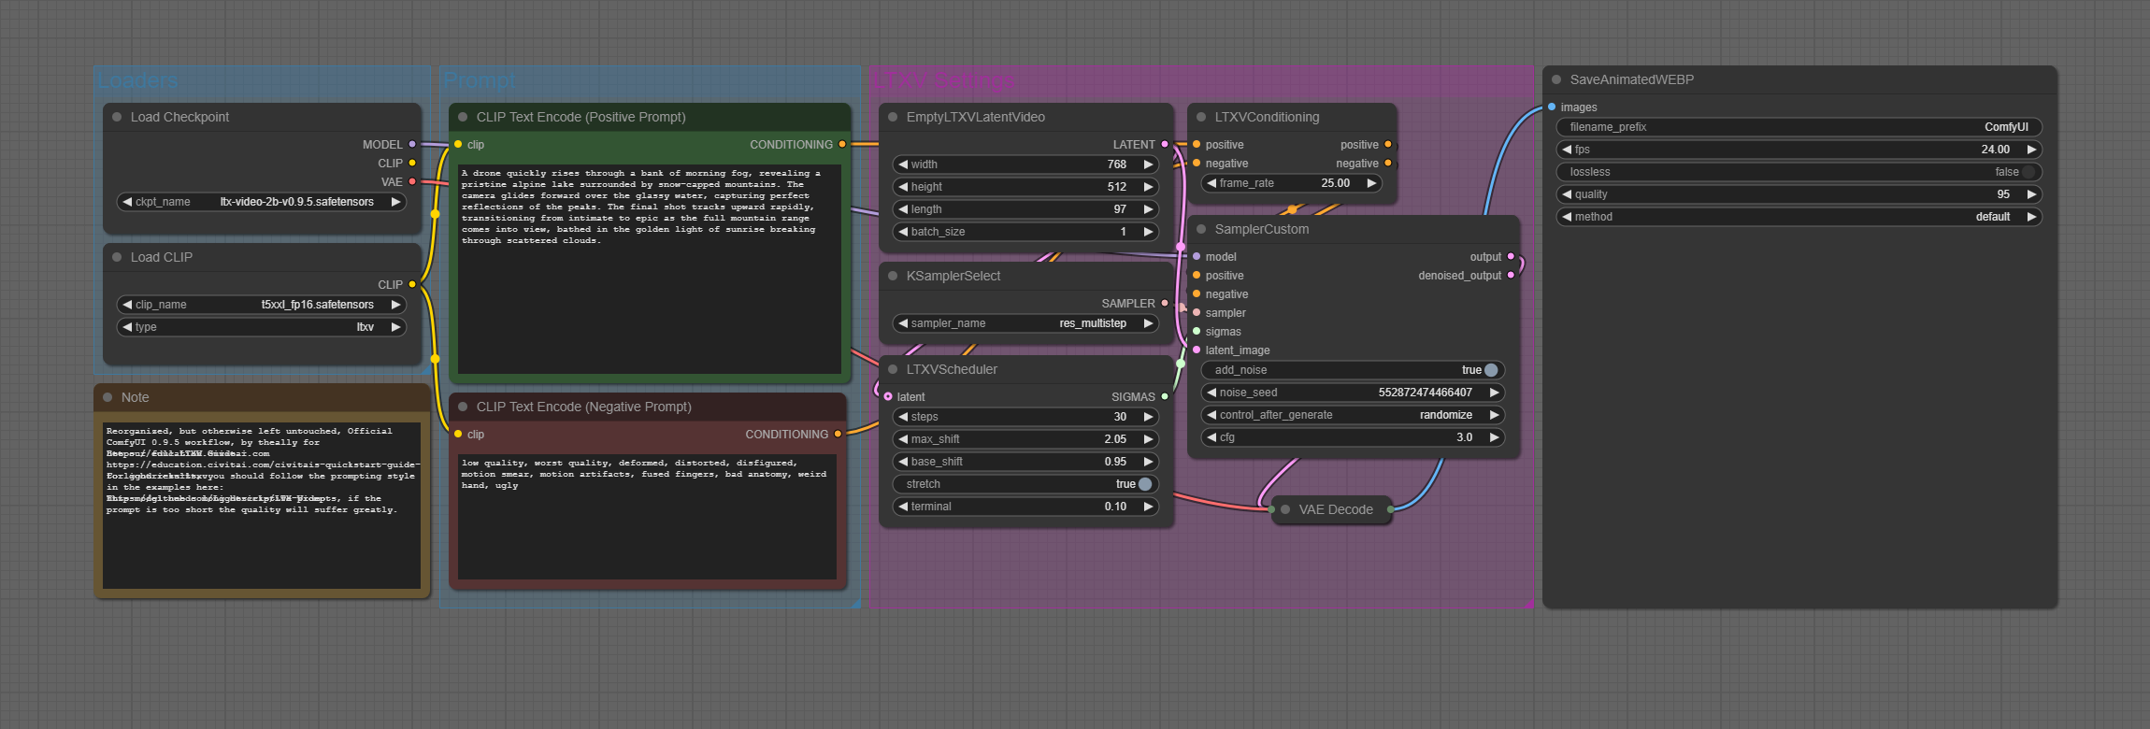The height and width of the screenshot is (729, 2150).
Task: Click the SIGMAS output socket on LTXVScheduler
Action: click(x=1165, y=396)
